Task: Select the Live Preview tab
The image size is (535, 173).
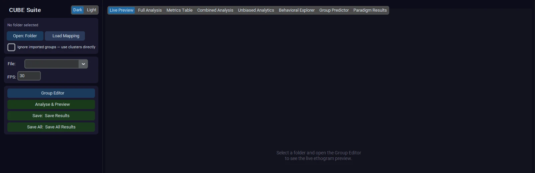Action: (121, 10)
